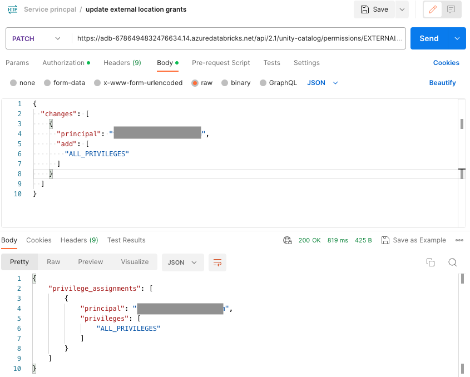This screenshot has width=470, height=377.
Task: Expand the Save options arrow
Action: pyautogui.click(x=402, y=9)
